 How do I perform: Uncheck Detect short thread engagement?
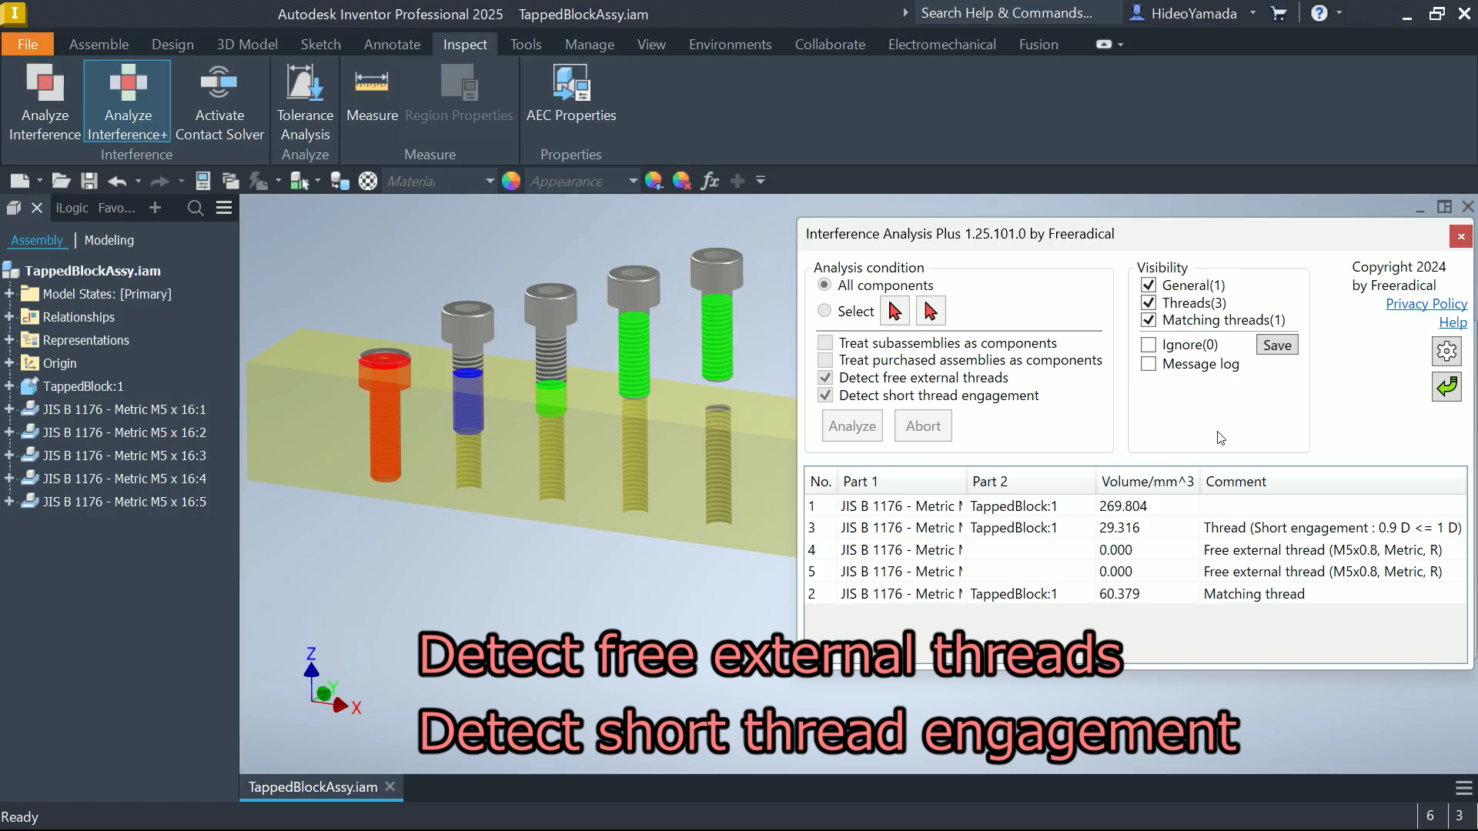(x=825, y=395)
